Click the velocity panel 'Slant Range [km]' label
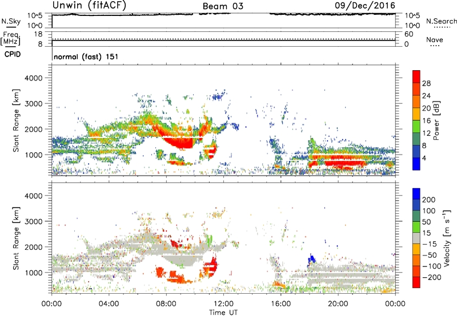Screen dimensions: 457x316 pos(16,238)
